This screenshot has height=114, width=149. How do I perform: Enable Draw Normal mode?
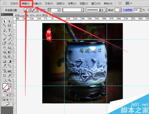(4, 99)
